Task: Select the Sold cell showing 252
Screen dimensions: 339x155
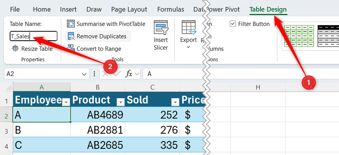Action: click(x=152, y=115)
